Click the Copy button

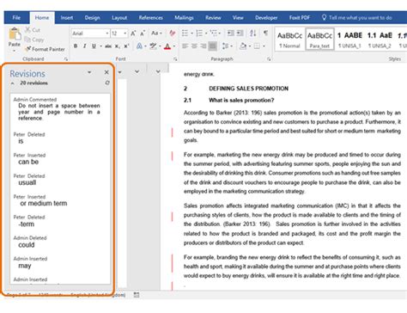pos(34,40)
